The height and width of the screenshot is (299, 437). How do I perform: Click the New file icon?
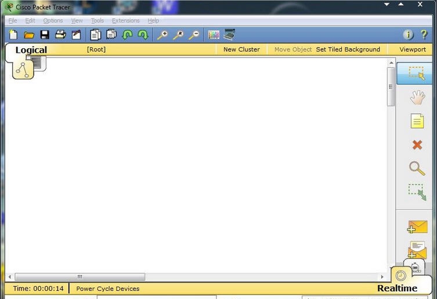(x=13, y=35)
